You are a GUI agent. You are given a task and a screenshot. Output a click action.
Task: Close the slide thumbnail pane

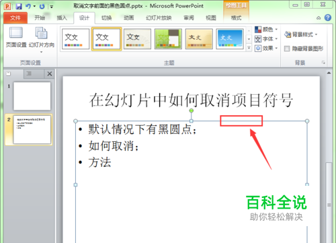(50, 73)
